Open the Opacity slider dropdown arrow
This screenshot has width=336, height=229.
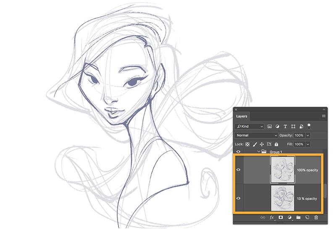point(308,135)
